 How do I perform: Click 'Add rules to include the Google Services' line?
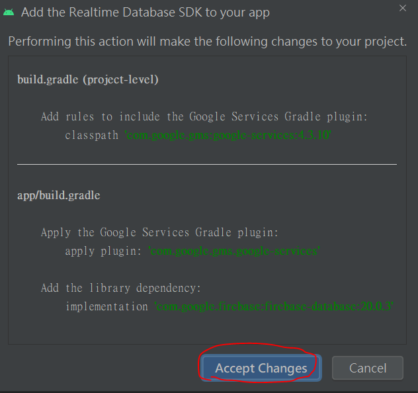pos(204,117)
